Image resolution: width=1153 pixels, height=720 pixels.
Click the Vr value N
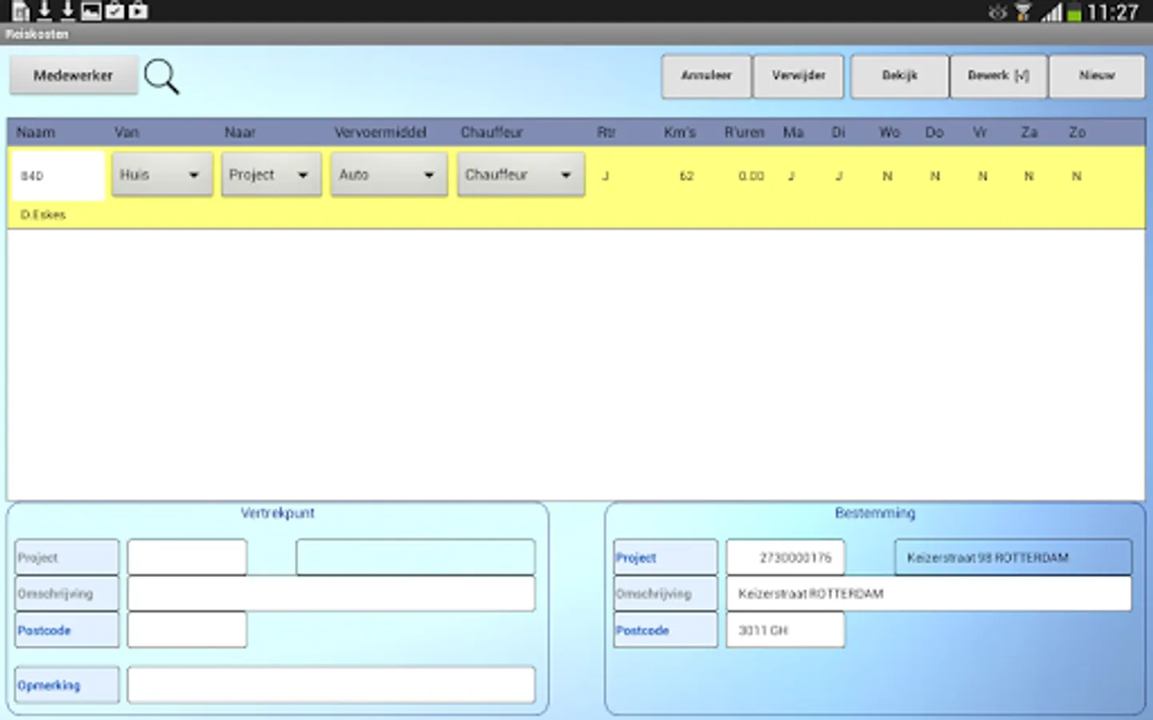pyautogui.click(x=982, y=176)
